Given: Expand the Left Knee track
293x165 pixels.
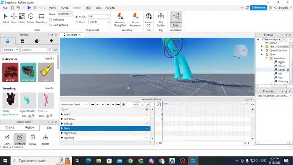Looking at the screenshot, I should point(62,119).
